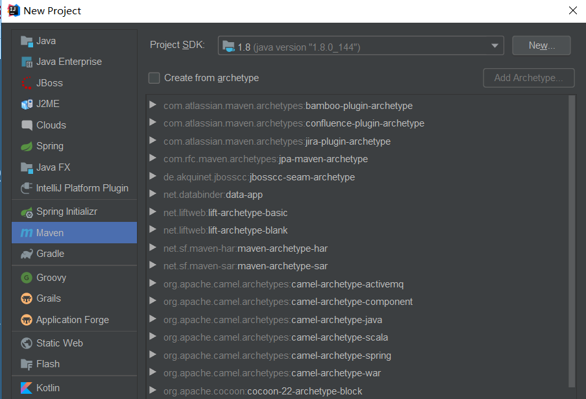Click the Kotlin logo icon
This screenshot has width=586, height=399.
coord(27,388)
